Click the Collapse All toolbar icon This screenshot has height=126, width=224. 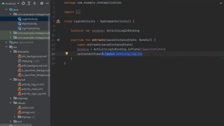[35, 3]
